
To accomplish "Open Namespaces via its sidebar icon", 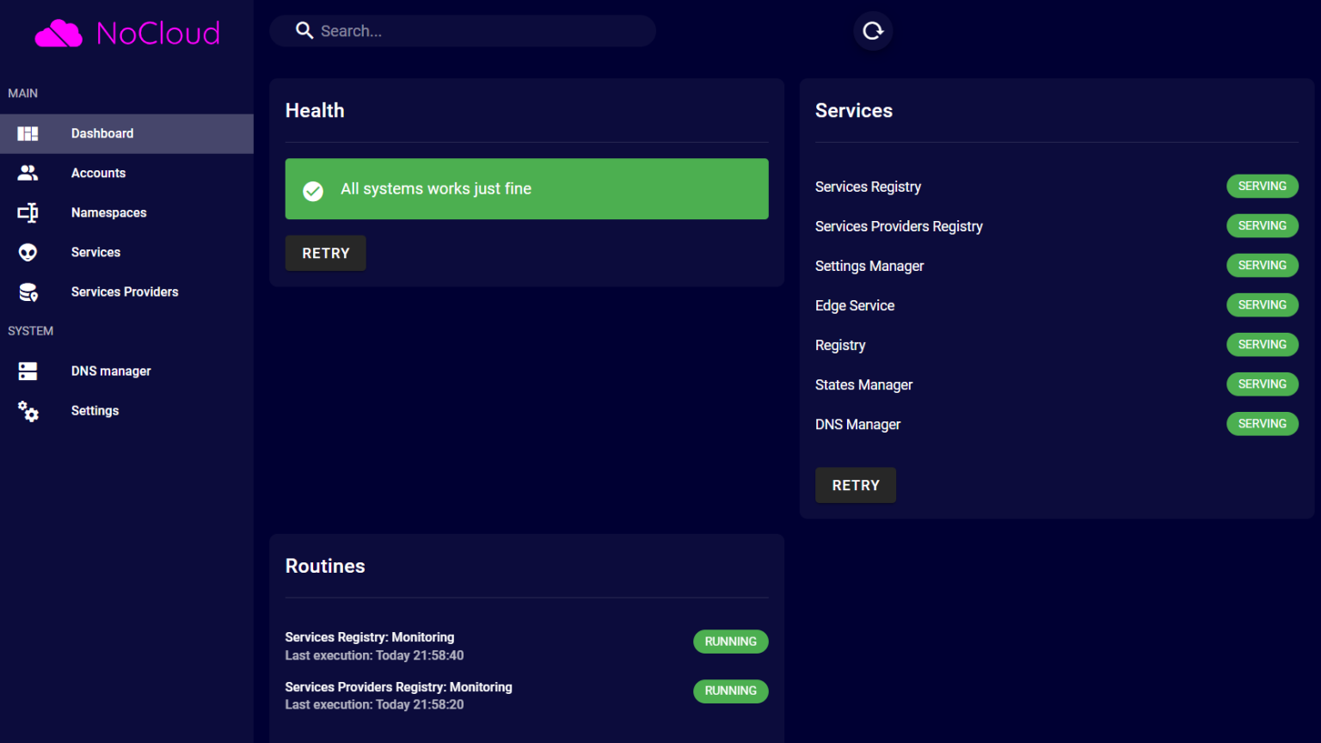I will tap(28, 212).
